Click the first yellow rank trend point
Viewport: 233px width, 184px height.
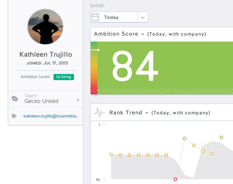(x=111, y=155)
